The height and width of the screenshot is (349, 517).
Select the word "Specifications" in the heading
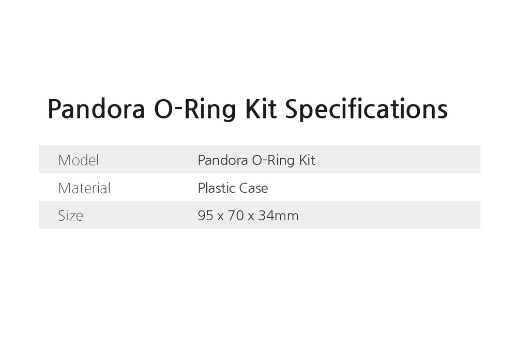pyautogui.click(x=366, y=109)
